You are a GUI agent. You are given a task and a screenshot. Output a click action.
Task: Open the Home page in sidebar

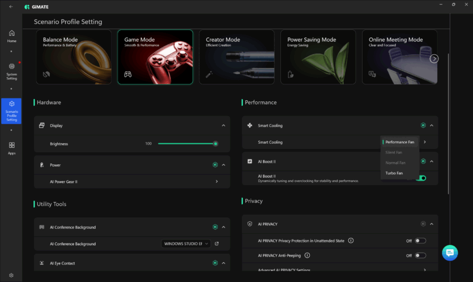pos(11,37)
